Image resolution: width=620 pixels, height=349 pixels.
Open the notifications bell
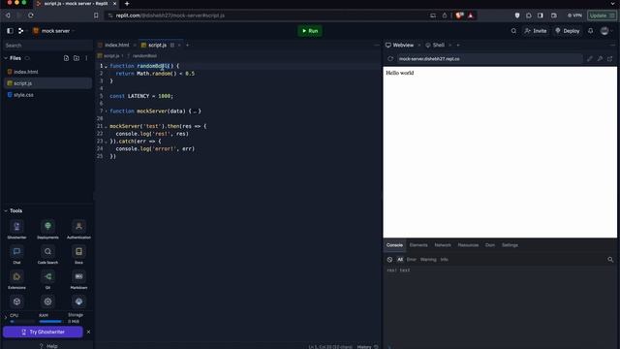click(x=590, y=31)
